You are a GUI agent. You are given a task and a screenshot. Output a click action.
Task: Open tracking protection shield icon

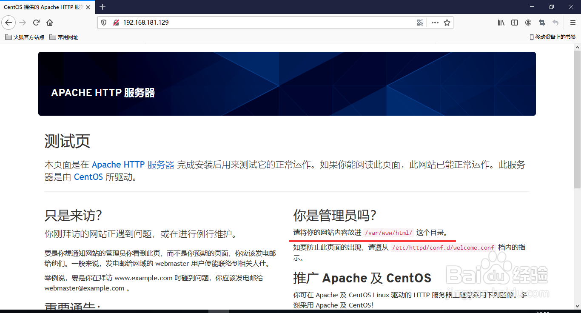pos(104,23)
